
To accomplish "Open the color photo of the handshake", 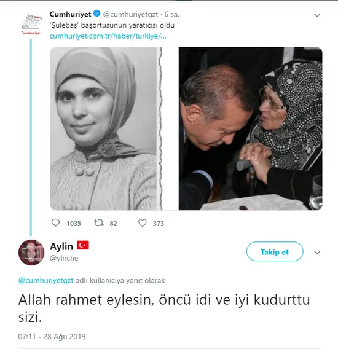I will [x=250, y=128].
